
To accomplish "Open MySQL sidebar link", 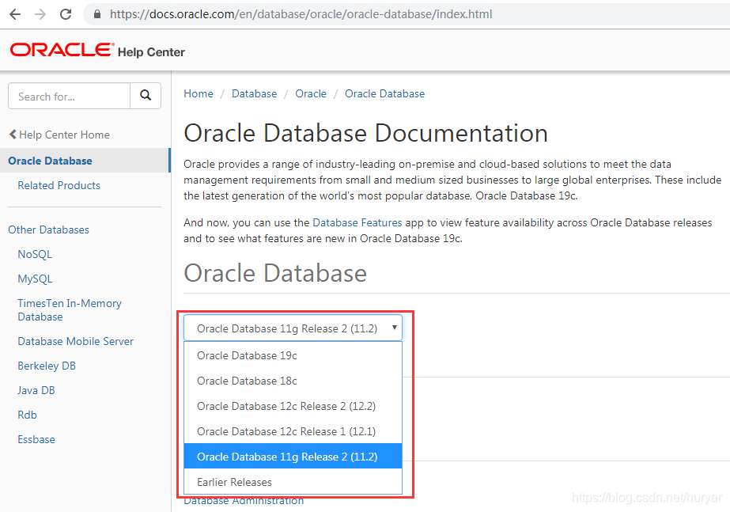I will click(x=35, y=279).
